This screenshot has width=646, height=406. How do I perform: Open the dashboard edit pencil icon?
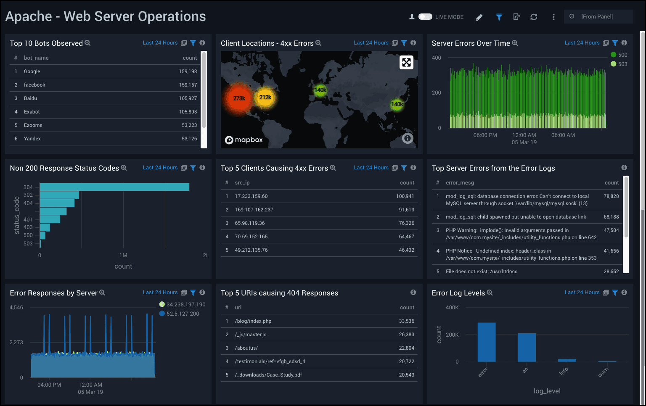tap(479, 17)
